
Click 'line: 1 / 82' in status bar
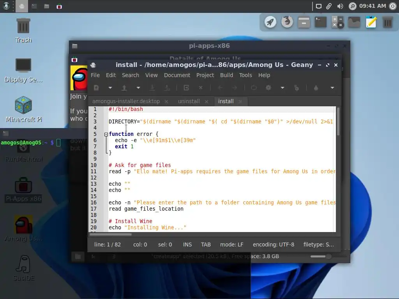[x=108, y=244]
